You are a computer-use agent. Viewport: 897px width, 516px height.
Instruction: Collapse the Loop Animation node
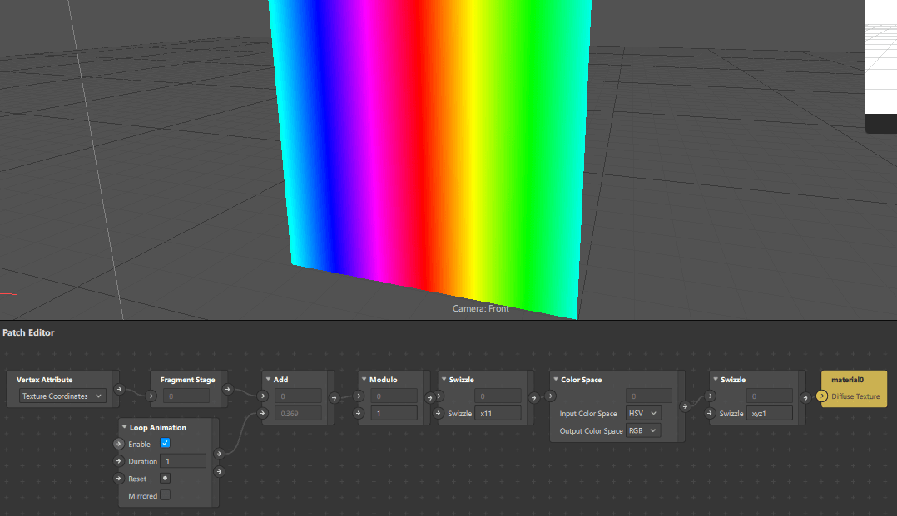click(x=124, y=426)
